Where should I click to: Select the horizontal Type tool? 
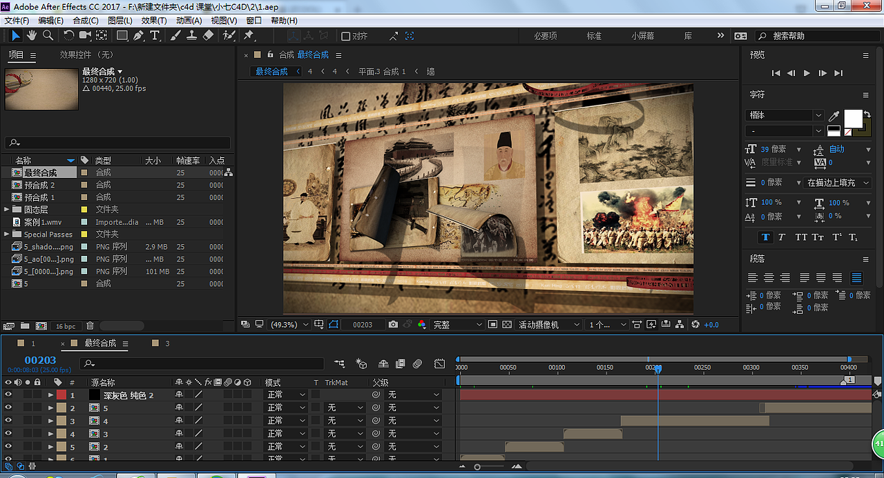click(155, 35)
